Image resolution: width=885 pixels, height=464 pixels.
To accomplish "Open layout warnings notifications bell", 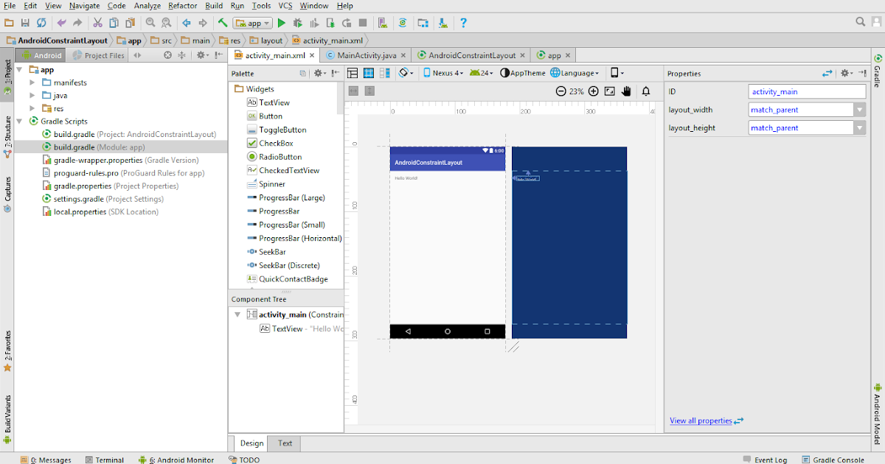I will point(646,91).
